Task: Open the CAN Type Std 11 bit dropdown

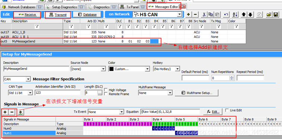Action: click(30, 93)
